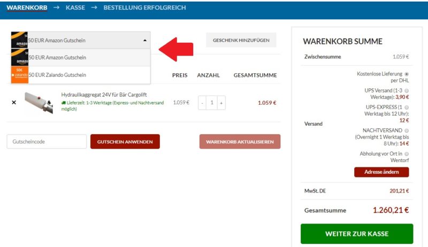Choose the 50 EUR Zalando Gutschein option

tap(81, 75)
